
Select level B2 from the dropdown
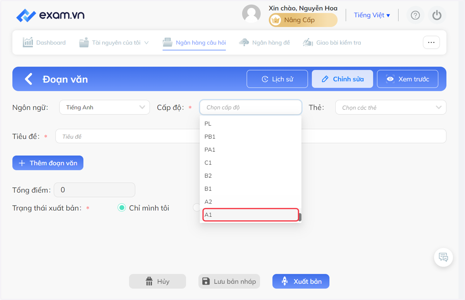pyautogui.click(x=250, y=176)
